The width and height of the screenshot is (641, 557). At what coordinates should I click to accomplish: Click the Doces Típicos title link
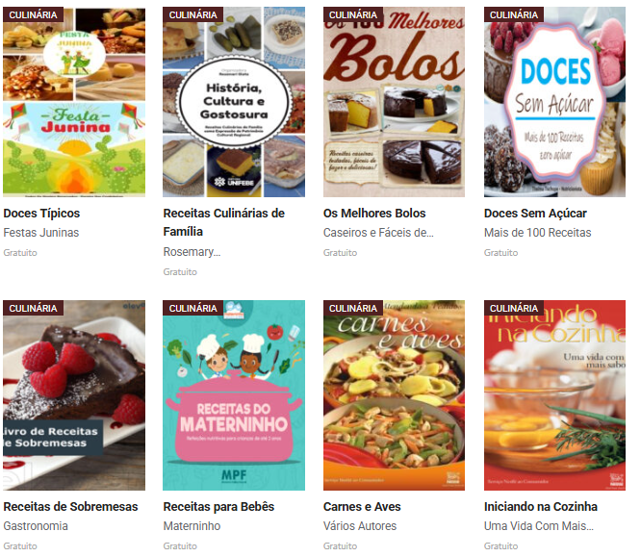[x=41, y=214]
